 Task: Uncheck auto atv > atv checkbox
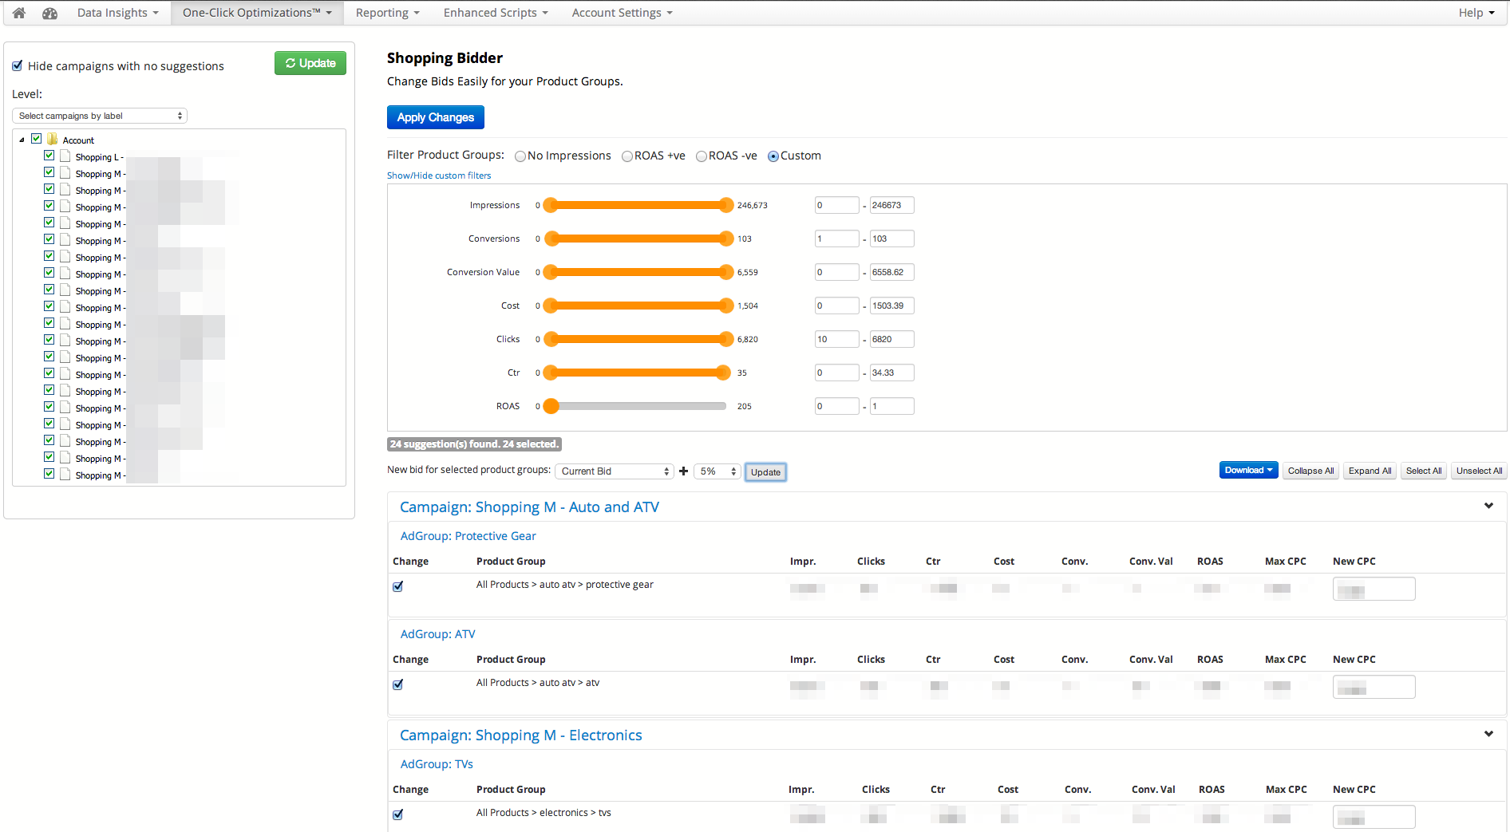[398, 684]
